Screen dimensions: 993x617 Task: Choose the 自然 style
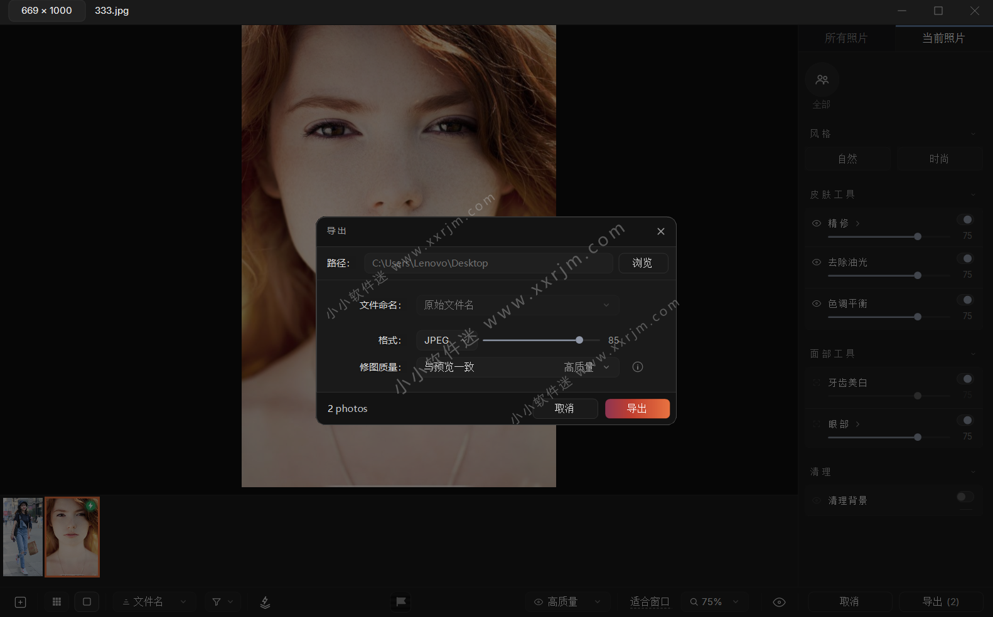(x=847, y=159)
